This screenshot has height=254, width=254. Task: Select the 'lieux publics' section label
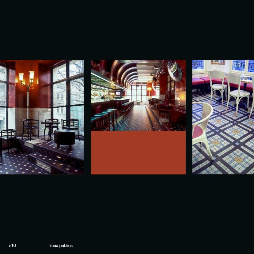click(x=61, y=246)
